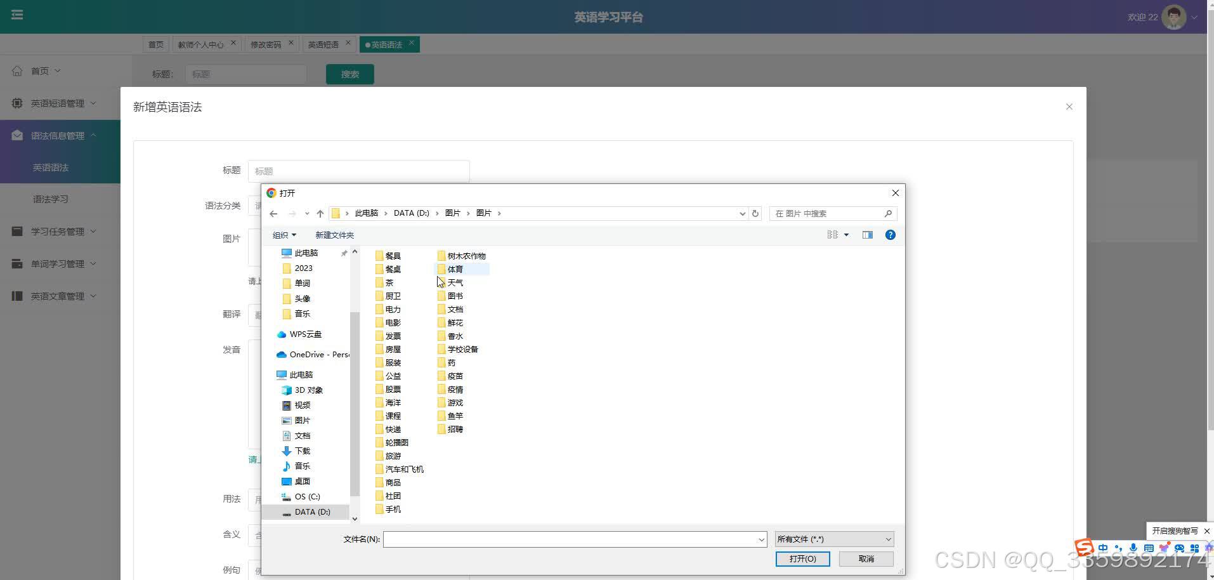Select OS (C:) drive in navigation pane
Image resolution: width=1214 pixels, height=580 pixels.
pyautogui.click(x=301, y=497)
